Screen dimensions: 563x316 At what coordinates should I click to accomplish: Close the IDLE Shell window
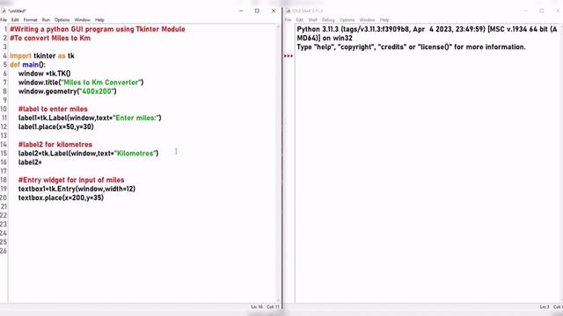coord(558,11)
